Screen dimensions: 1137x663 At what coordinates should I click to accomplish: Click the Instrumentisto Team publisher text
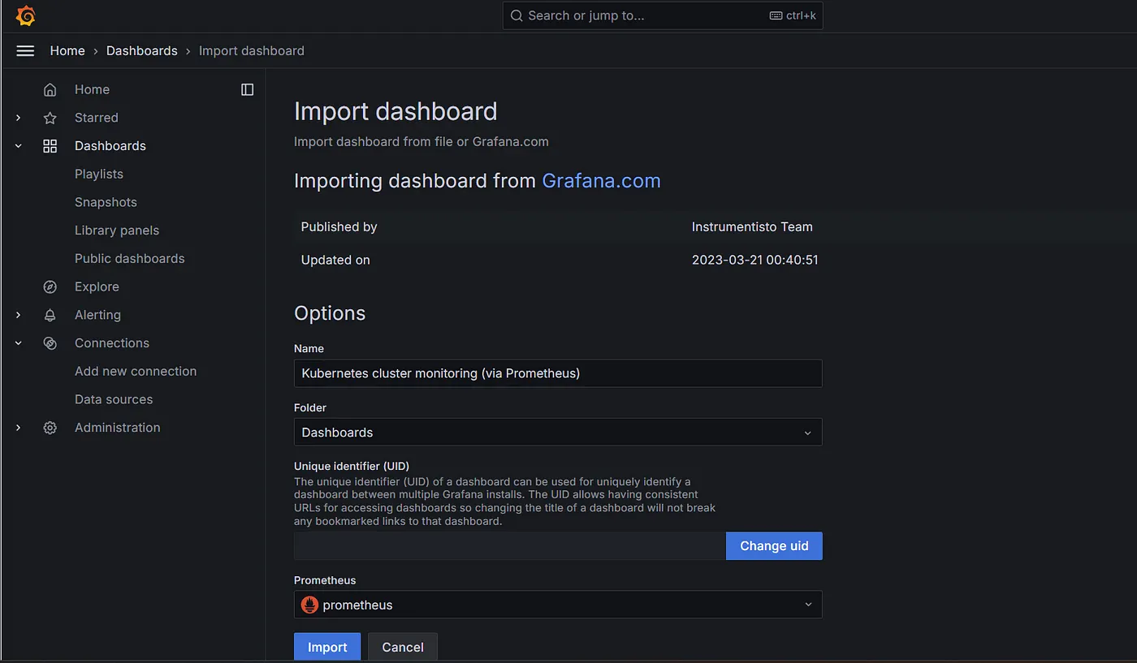coord(752,227)
